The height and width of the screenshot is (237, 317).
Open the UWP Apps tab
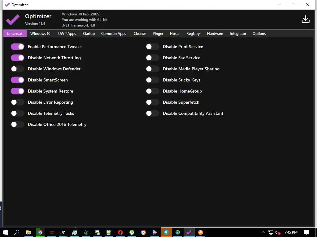click(x=67, y=33)
